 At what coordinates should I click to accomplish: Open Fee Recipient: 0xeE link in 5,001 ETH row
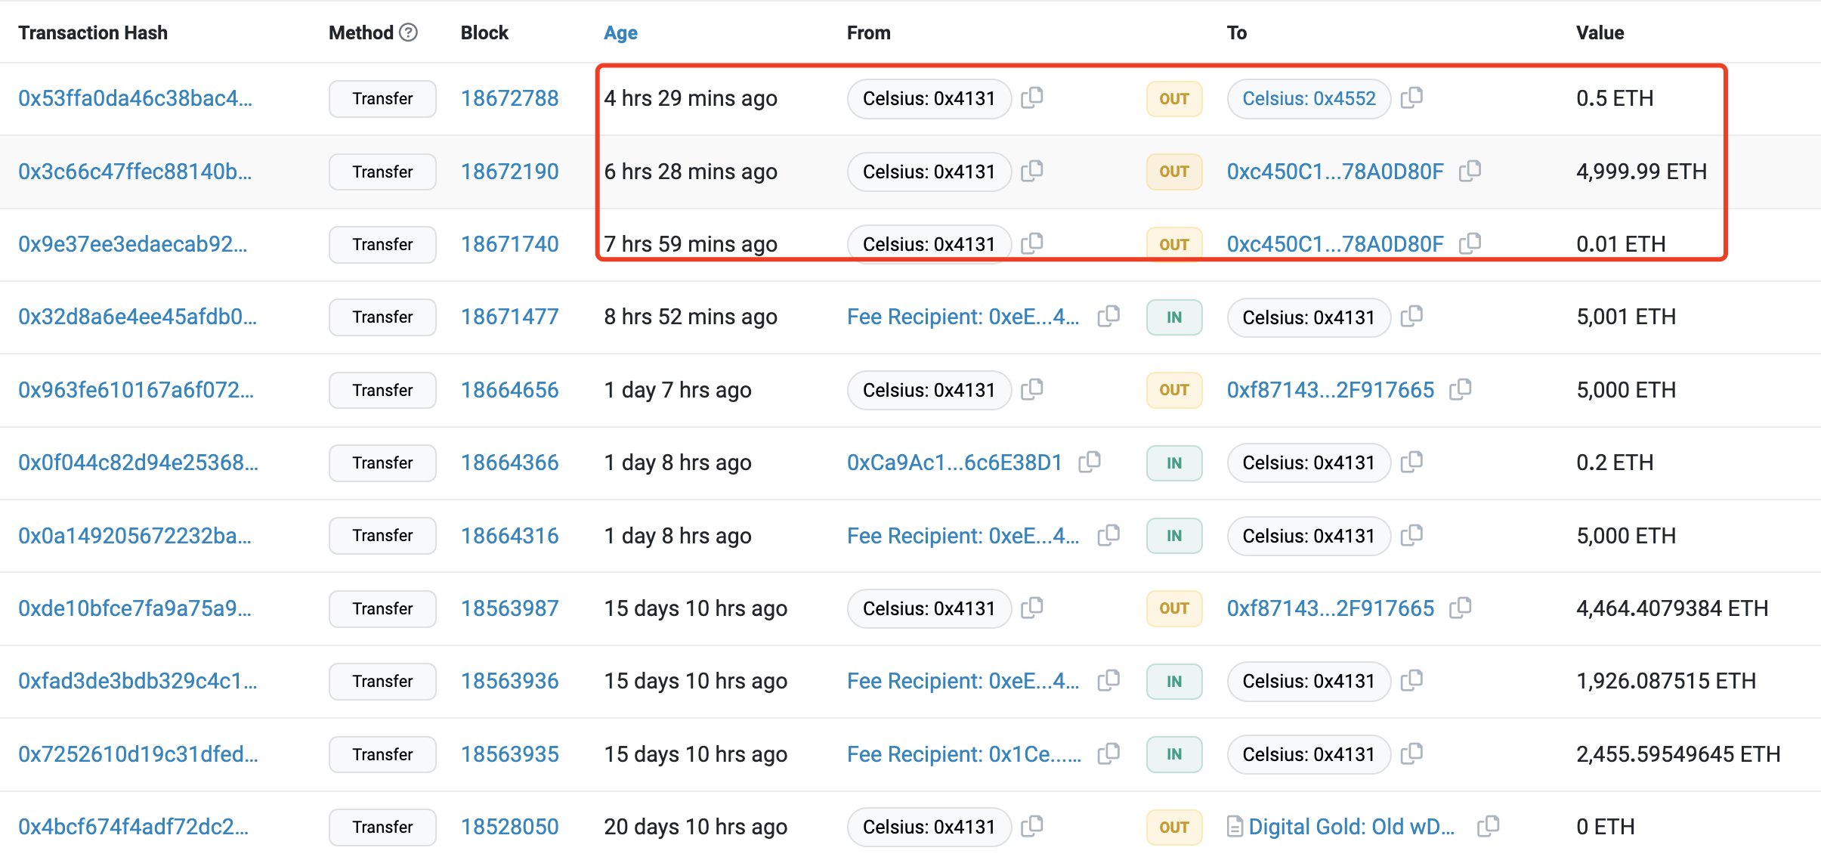(963, 317)
